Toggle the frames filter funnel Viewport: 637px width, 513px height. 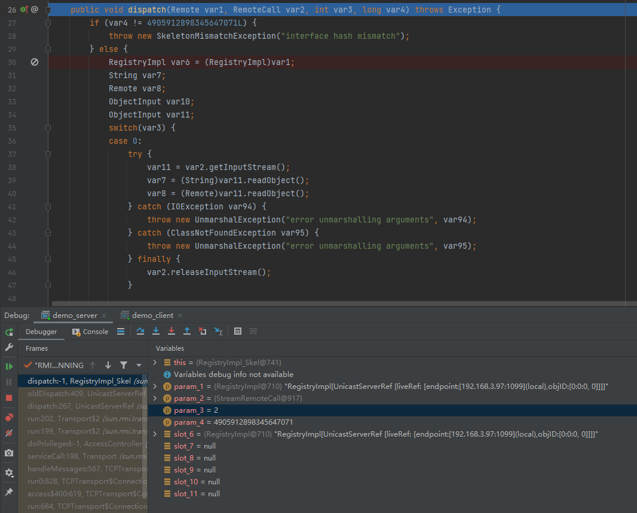[x=124, y=365]
